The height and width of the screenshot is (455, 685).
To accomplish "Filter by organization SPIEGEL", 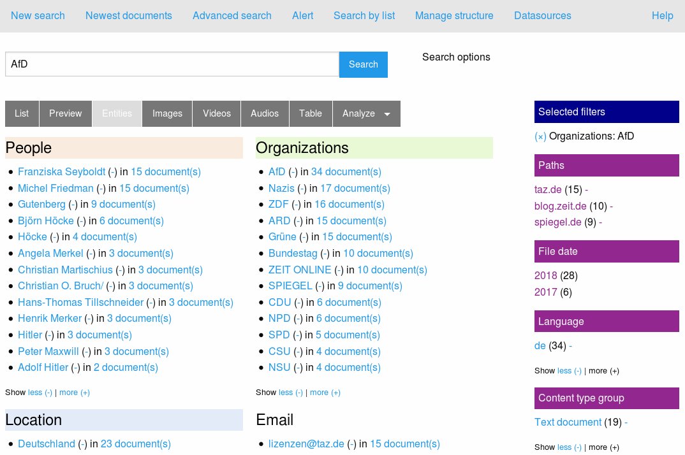I will (290, 285).
